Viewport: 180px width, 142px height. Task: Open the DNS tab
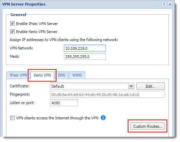[62, 75]
